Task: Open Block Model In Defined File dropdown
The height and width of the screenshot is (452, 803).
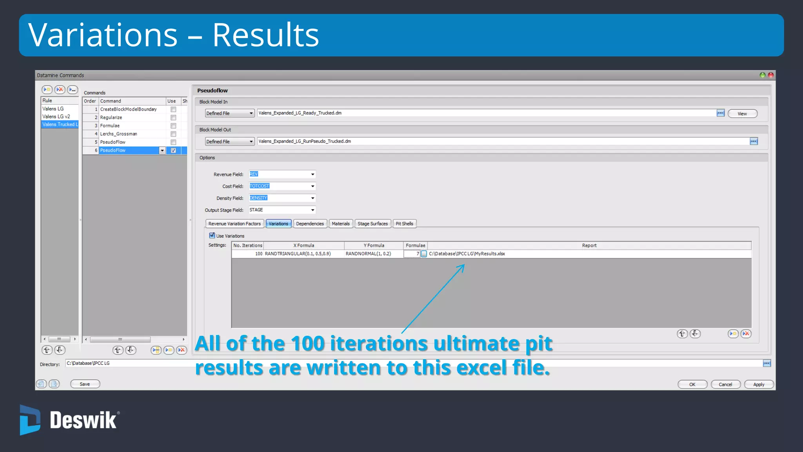Action: [x=230, y=113]
